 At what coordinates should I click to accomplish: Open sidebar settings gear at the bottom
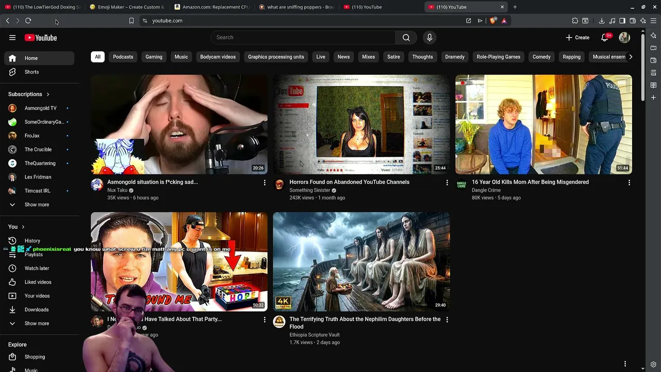coord(653,364)
